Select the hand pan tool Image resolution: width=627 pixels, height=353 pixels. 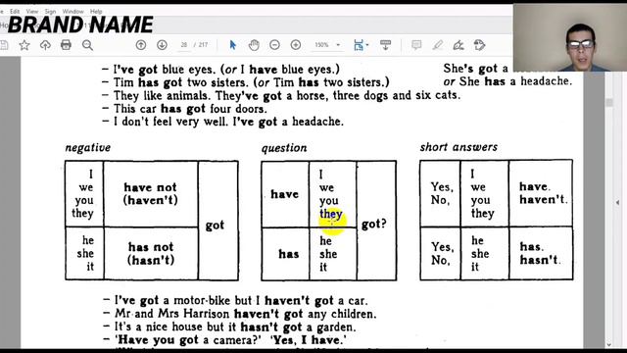click(x=254, y=45)
